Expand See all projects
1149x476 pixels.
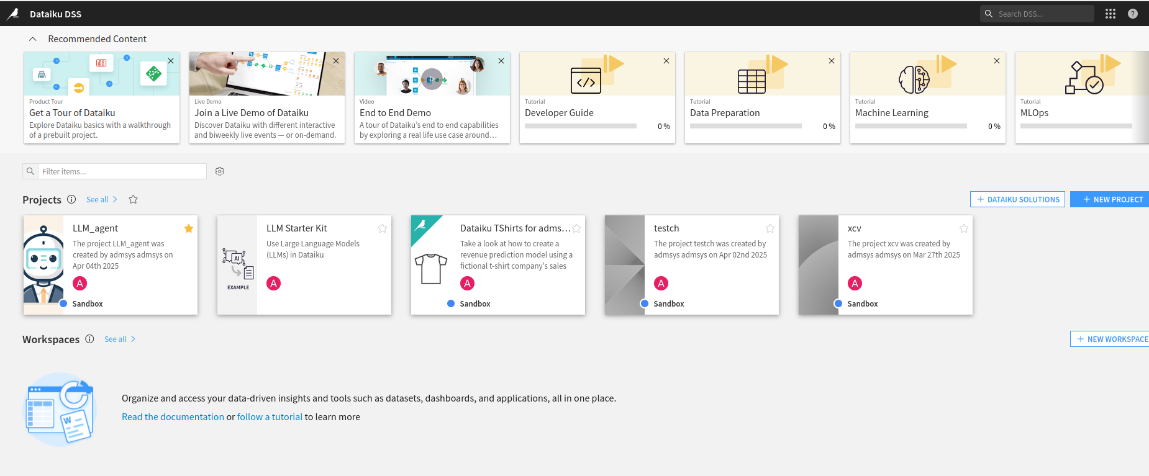(x=102, y=199)
